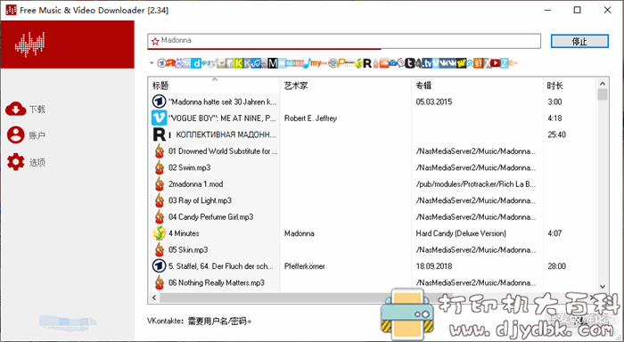Select '04 Candy Perfume Girl.mp3' entry
Viewport: 624px width, 342px height.
coord(210,216)
